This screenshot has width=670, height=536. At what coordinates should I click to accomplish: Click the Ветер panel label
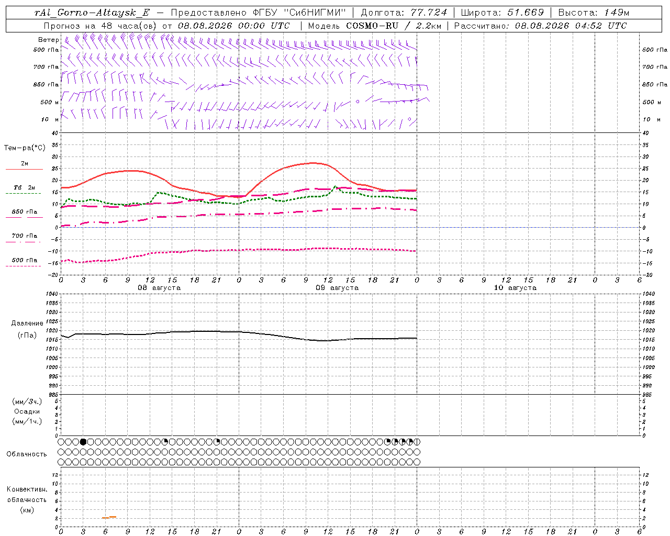click(48, 40)
